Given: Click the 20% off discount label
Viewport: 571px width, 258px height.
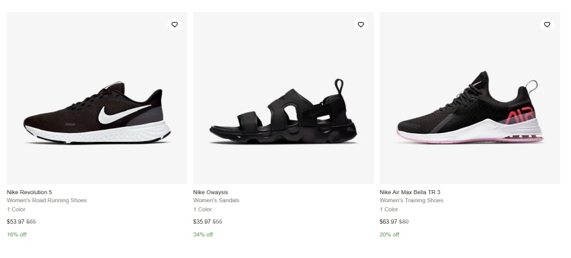Looking at the screenshot, I should tap(390, 234).
